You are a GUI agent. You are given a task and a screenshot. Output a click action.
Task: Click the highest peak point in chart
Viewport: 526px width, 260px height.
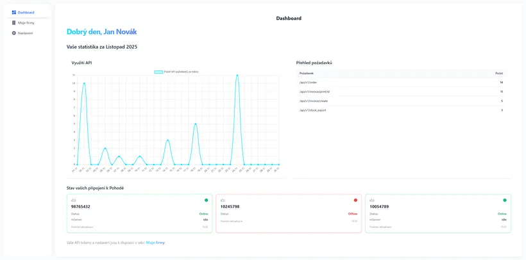coord(237,75)
